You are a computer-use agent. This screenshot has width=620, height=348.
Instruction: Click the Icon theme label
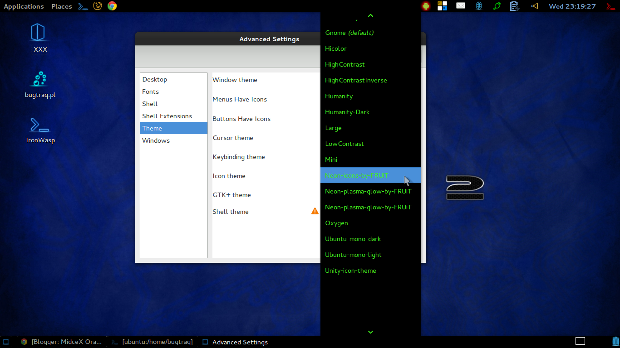[x=229, y=176]
